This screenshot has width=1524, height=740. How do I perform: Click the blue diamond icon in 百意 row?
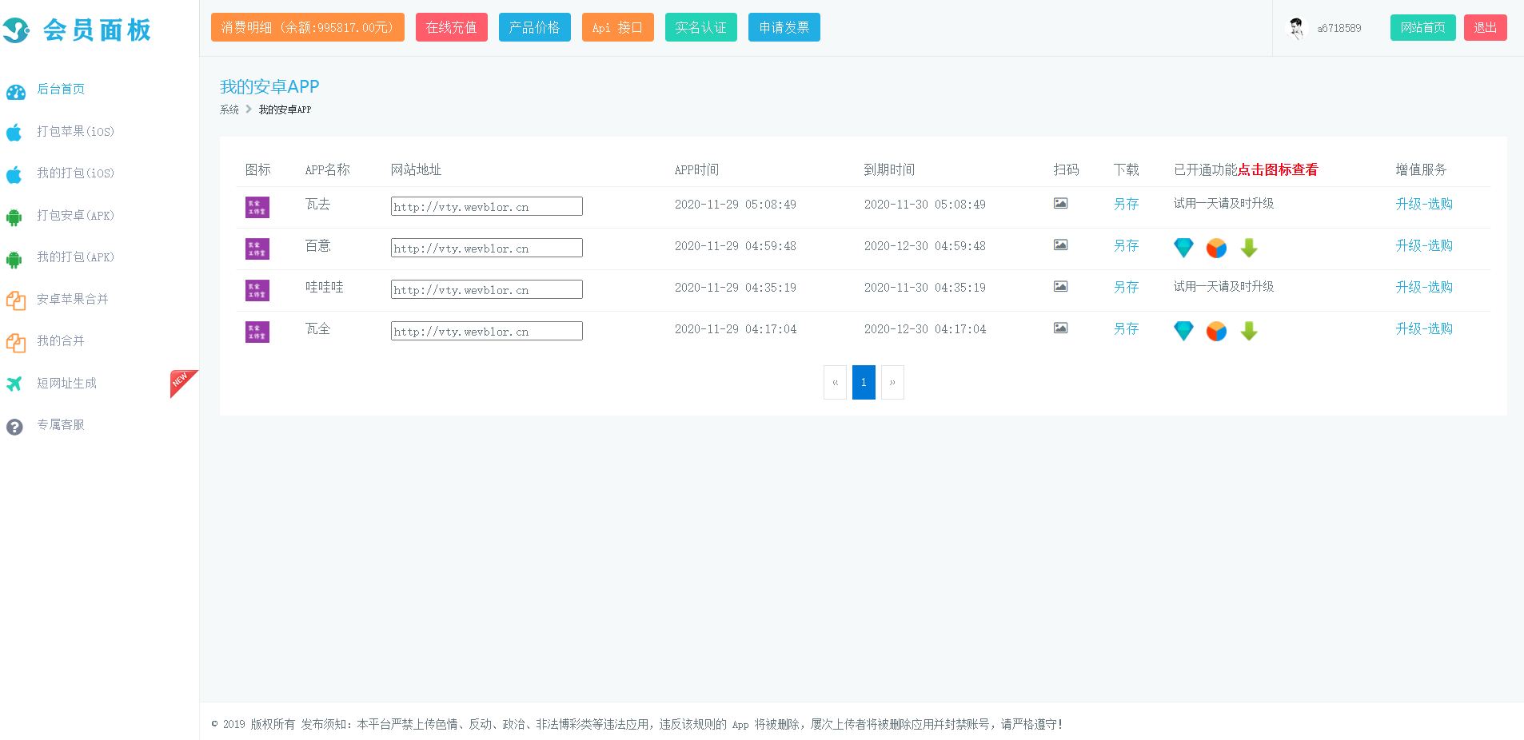coord(1183,248)
